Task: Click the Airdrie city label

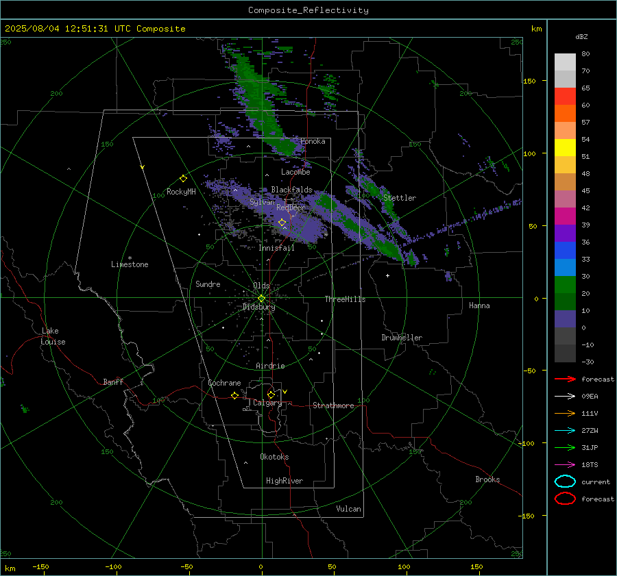Action: click(x=270, y=366)
